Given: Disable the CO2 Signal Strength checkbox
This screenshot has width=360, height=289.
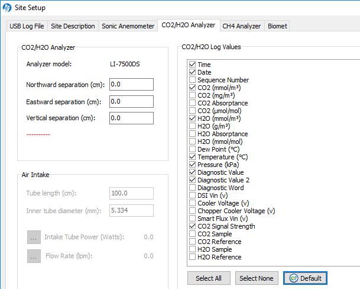Looking at the screenshot, I should pyautogui.click(x=192, y=226).
